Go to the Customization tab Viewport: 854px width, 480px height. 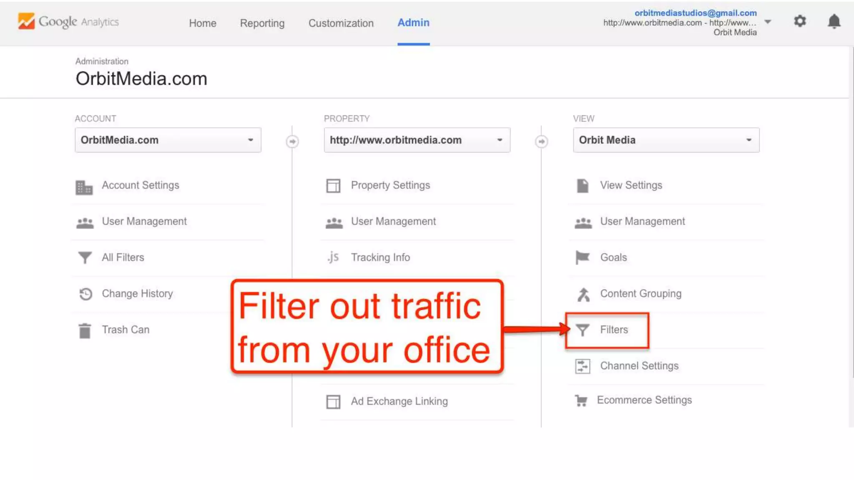pyautogui.click(x=341, y=23)
